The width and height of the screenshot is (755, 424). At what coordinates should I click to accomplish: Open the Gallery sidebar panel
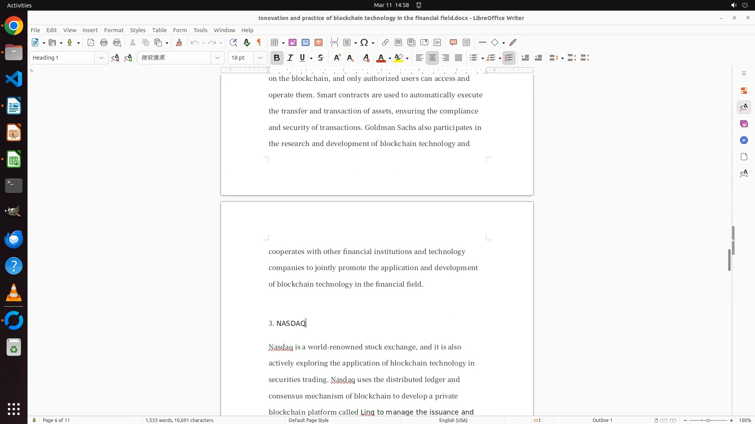(744, 124)
